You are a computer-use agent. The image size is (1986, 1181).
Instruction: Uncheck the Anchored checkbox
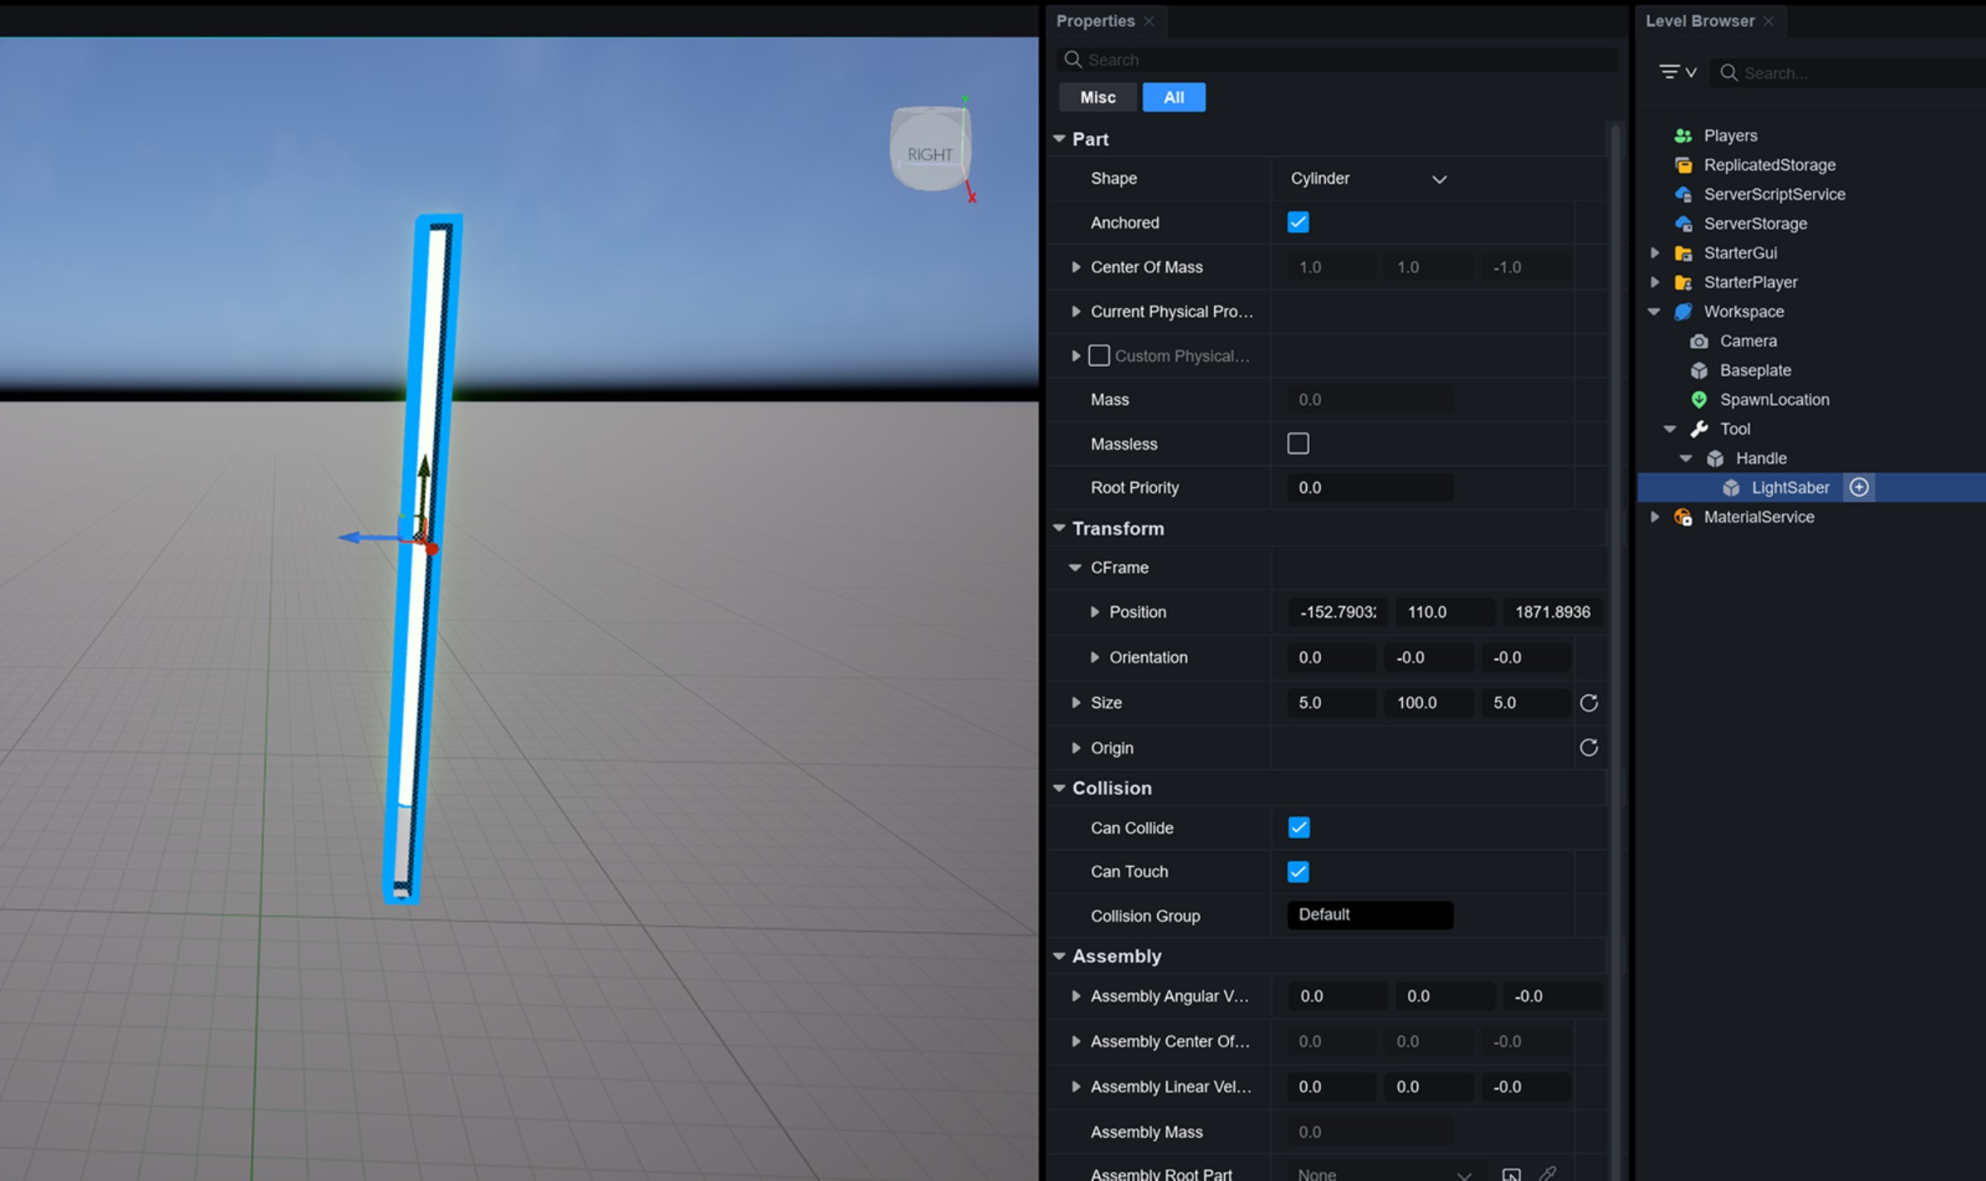pyautogui.click(x=1298, y=222)
